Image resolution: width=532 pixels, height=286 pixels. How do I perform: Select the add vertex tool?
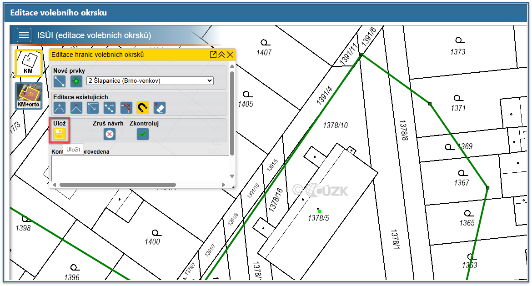pos(60,108)
